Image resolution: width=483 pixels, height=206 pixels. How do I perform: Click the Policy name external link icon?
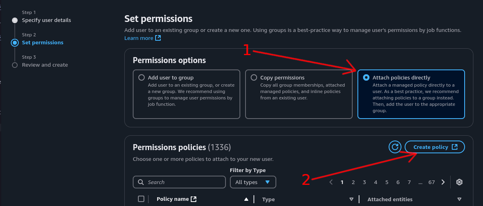coord(194,199)
